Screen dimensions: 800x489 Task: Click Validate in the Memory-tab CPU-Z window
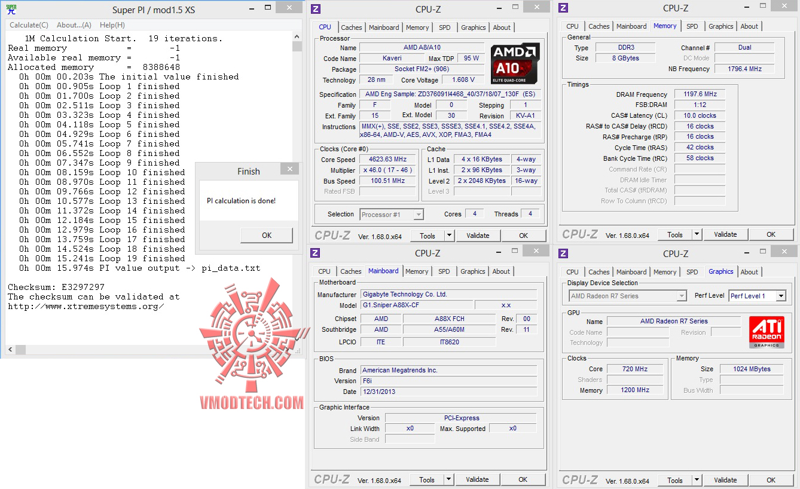pyautogui.click(x=725, y=234)
